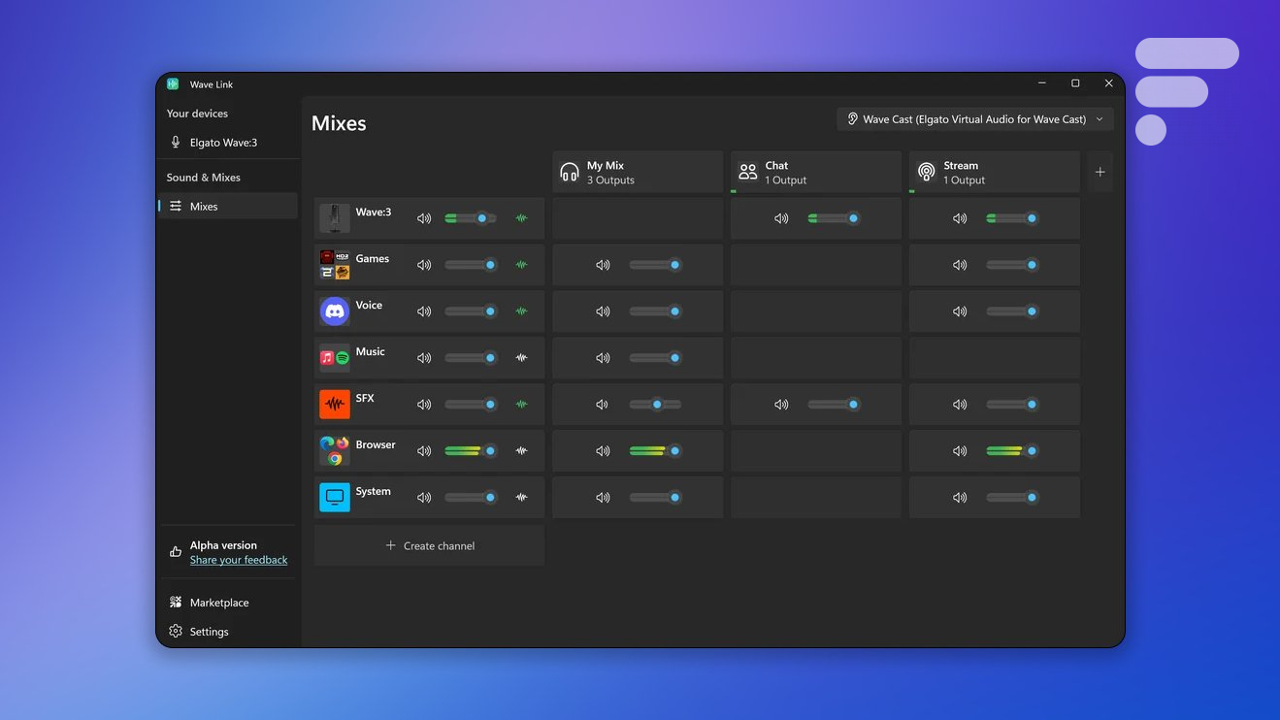This screenshot has height=720, width=1280.
Task: Open the Wave Cast output device dropdown
Action: [974, 119]
